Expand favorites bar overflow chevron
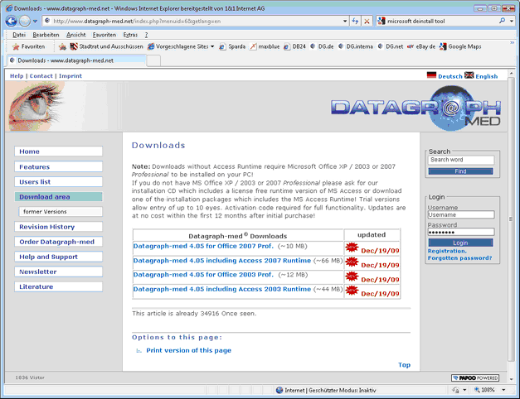 (512, 43)
